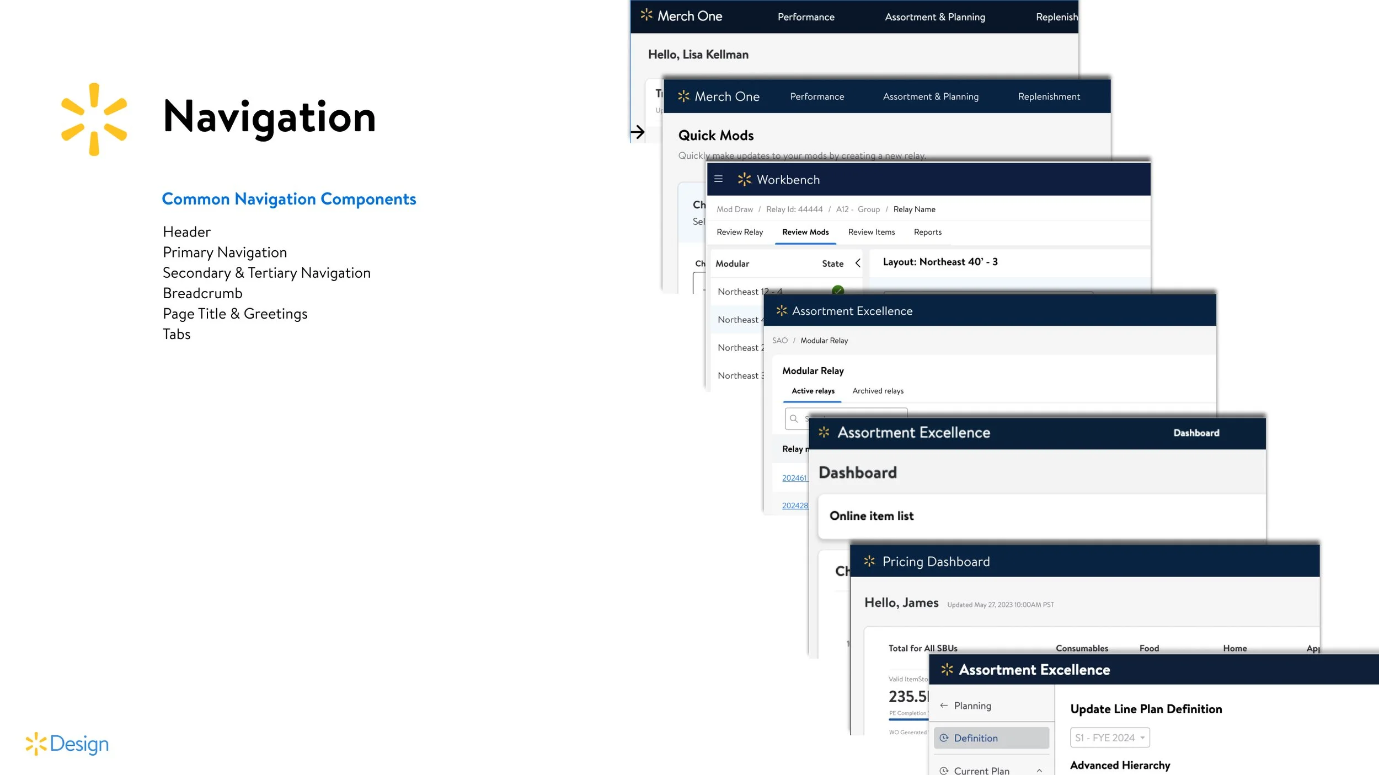This screenshot has height=775, width=1379.
Task: Open Performance in the rearmost Merch One window
Action: (806, 17)
